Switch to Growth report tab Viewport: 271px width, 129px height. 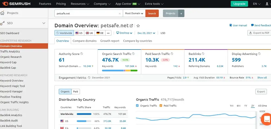[110, 41]
